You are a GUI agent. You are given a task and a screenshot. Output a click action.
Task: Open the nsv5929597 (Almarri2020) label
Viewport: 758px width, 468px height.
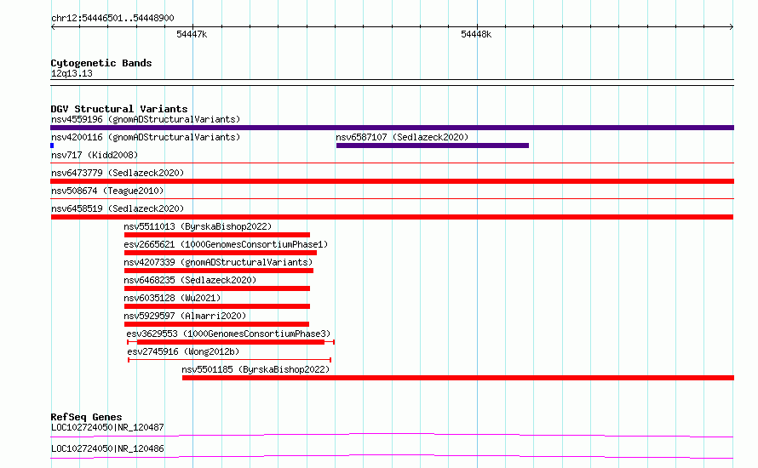[x=185, y=316]
